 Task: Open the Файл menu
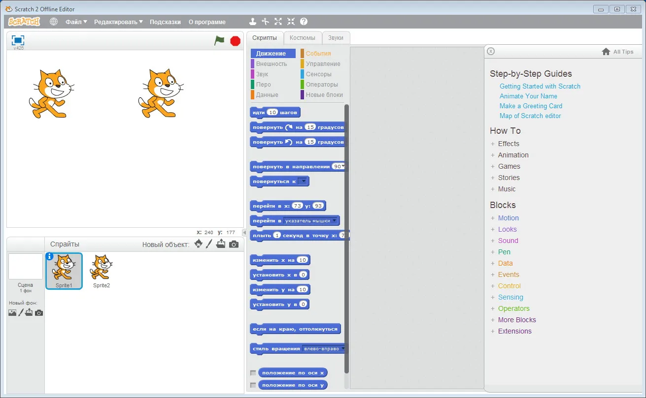tap(76, 22)
